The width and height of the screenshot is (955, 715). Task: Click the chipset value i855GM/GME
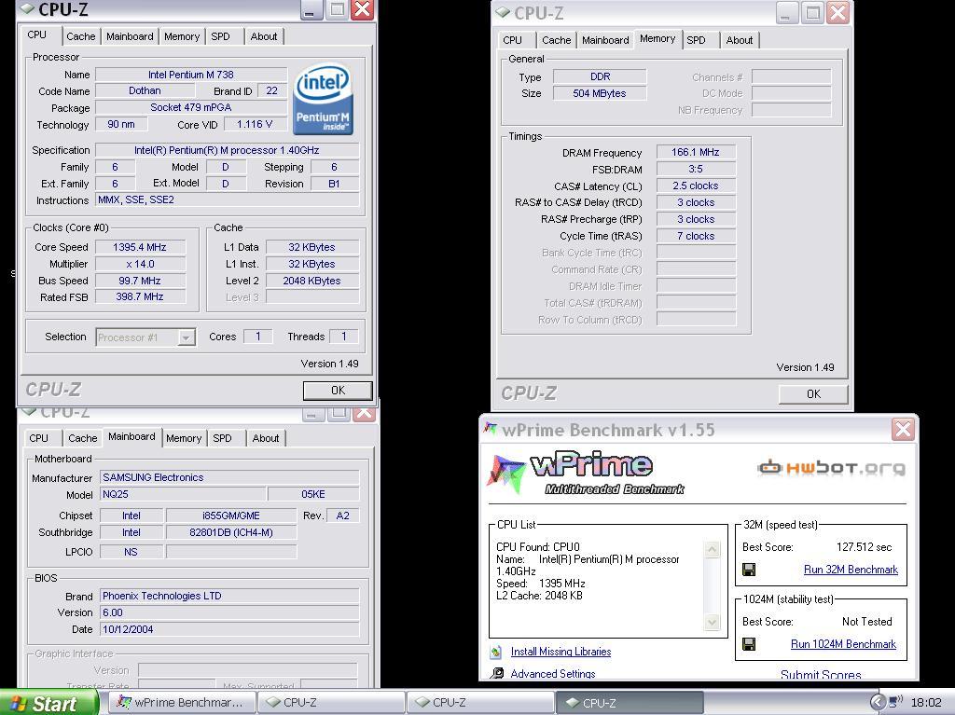click(x=231, y=516)
